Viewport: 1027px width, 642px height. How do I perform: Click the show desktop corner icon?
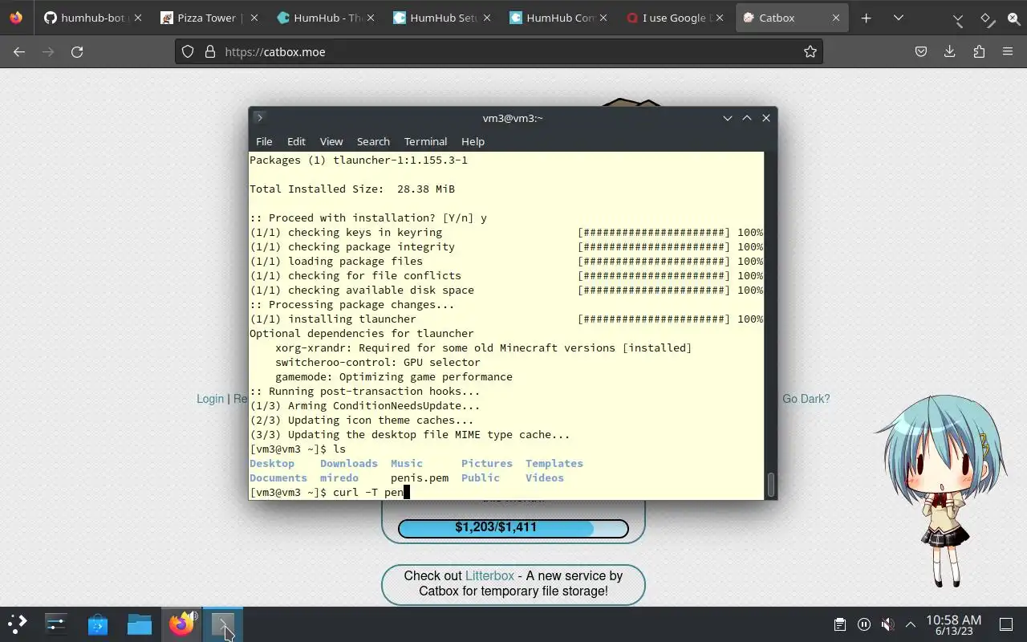[1006, 624]
